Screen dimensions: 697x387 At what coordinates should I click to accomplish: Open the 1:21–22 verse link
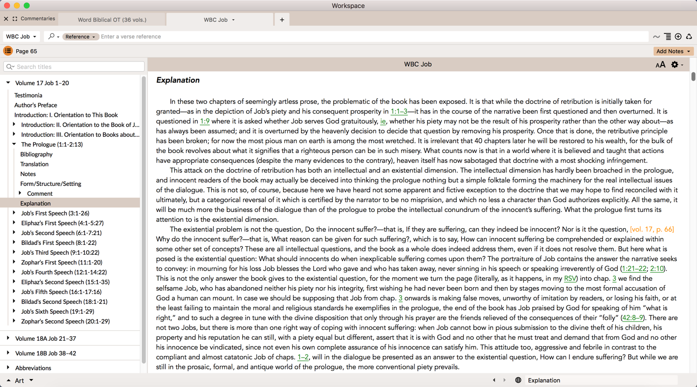pyautogui.click(x=634, y=268)
